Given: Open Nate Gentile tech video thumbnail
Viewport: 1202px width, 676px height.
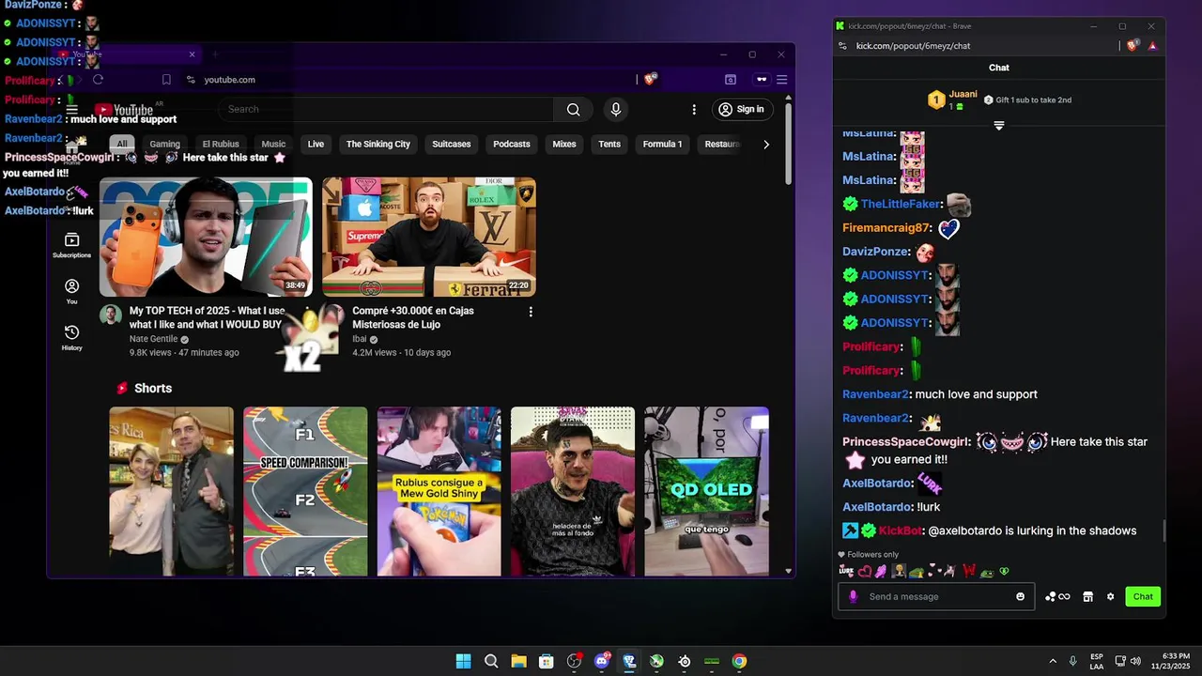Looking at the screenshot, I should [206, 237].
